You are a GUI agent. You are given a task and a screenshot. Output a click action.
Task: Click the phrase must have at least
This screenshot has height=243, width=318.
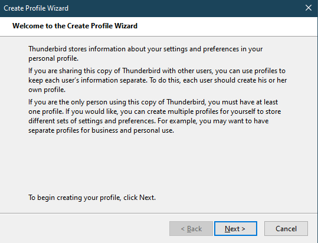coord(250,102)
